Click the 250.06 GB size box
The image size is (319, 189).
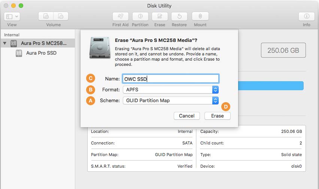(x=283, y=50)
